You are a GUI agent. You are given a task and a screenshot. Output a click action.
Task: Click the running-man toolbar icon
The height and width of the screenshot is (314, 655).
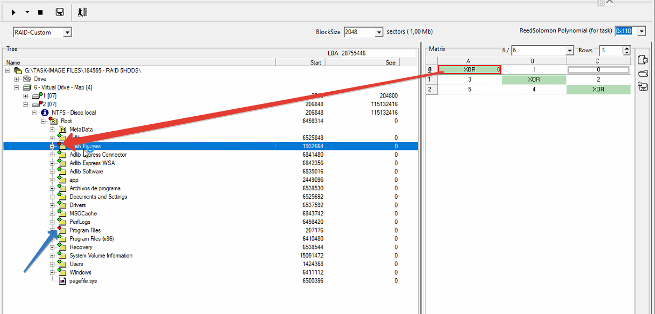pos(82,12)
